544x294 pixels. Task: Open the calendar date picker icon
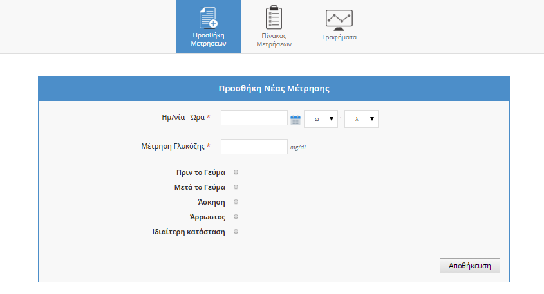[x=295, y=120]
